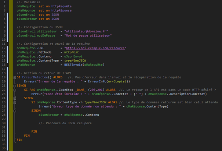
Task: Click line number 1 in the gutter
Action: [4, 2]
